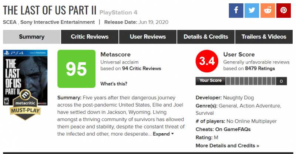Select the Summary tab

(x=31, y=37)
